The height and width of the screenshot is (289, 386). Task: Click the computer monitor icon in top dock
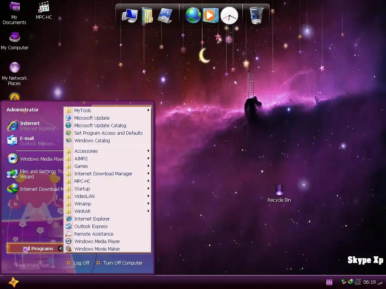coord(130,16)
